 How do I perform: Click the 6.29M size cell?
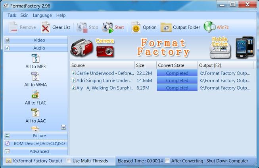(143, 88)
